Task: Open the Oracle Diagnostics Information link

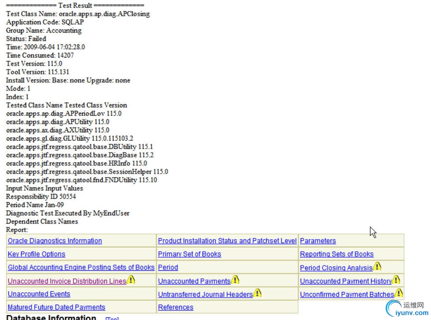Action: click(55, 241)
